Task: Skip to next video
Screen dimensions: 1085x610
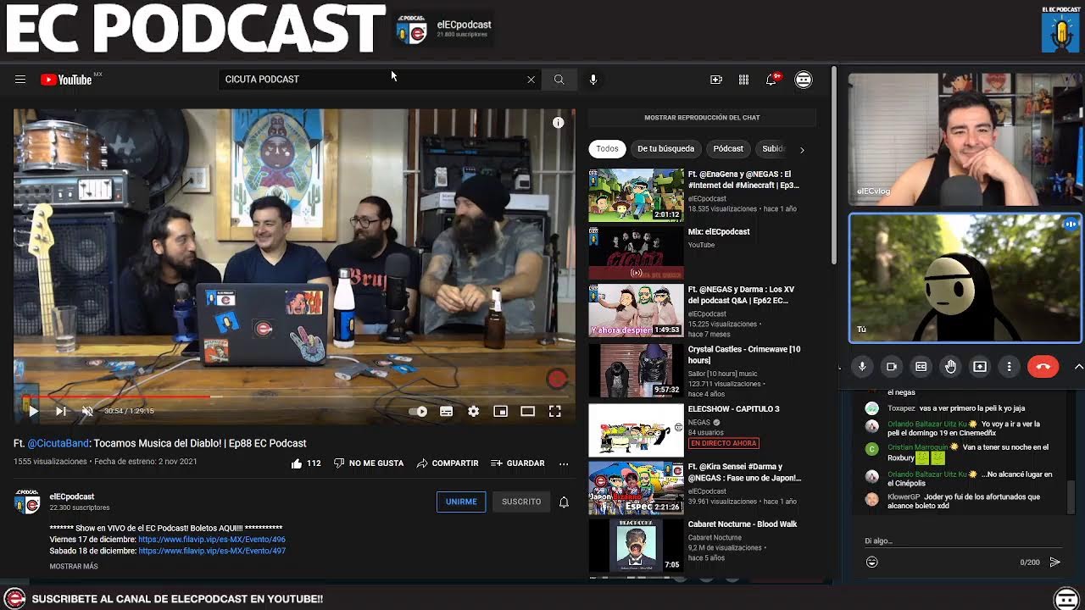Action: pos(61,411)
